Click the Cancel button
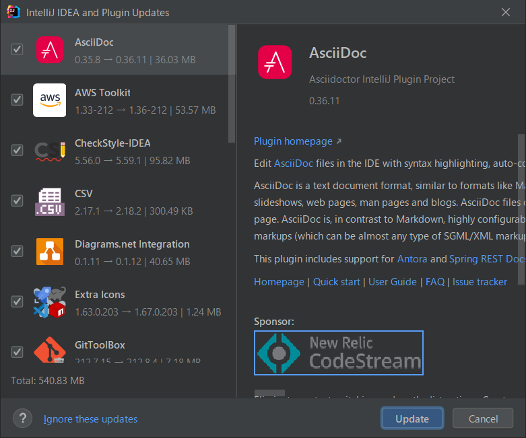The height and width of the screenshot is (438, 526). click(x=483, y=418)
